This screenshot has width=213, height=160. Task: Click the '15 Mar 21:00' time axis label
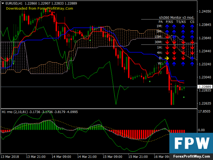tap(138, 157)
